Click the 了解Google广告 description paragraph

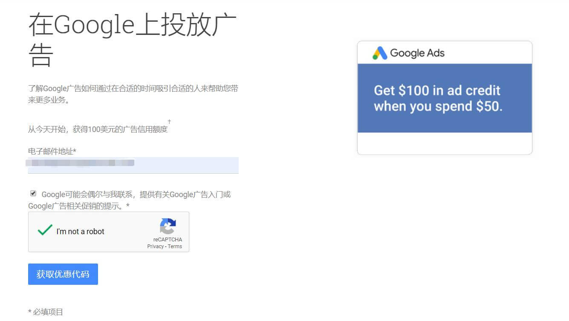click(133, 94)
